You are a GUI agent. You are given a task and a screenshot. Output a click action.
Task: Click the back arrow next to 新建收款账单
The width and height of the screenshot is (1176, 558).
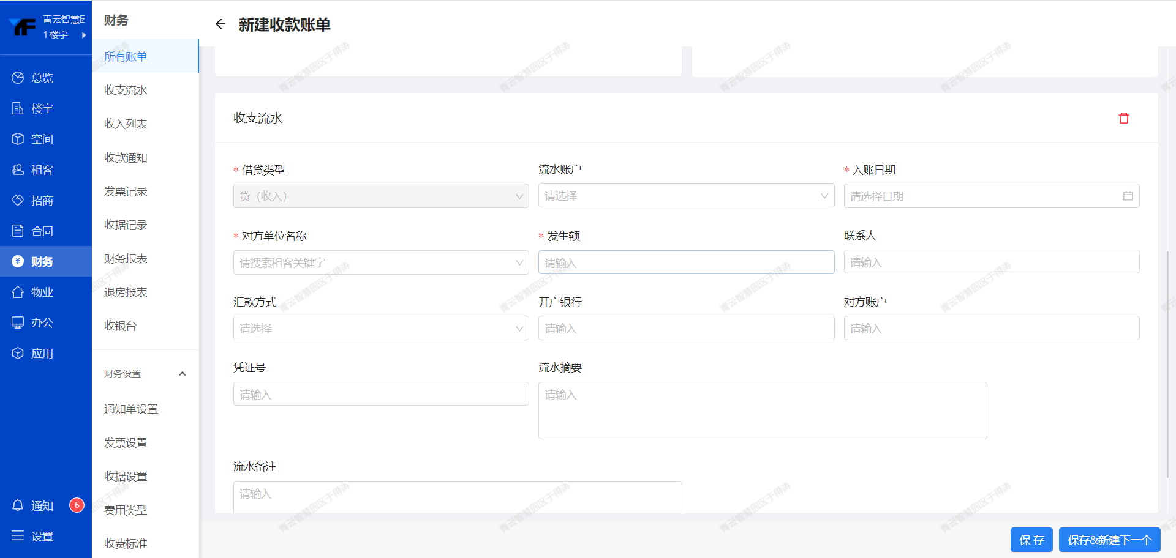click(221, 24)
